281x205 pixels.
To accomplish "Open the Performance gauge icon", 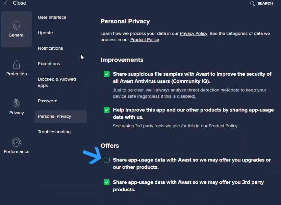I will pos(16,142).
